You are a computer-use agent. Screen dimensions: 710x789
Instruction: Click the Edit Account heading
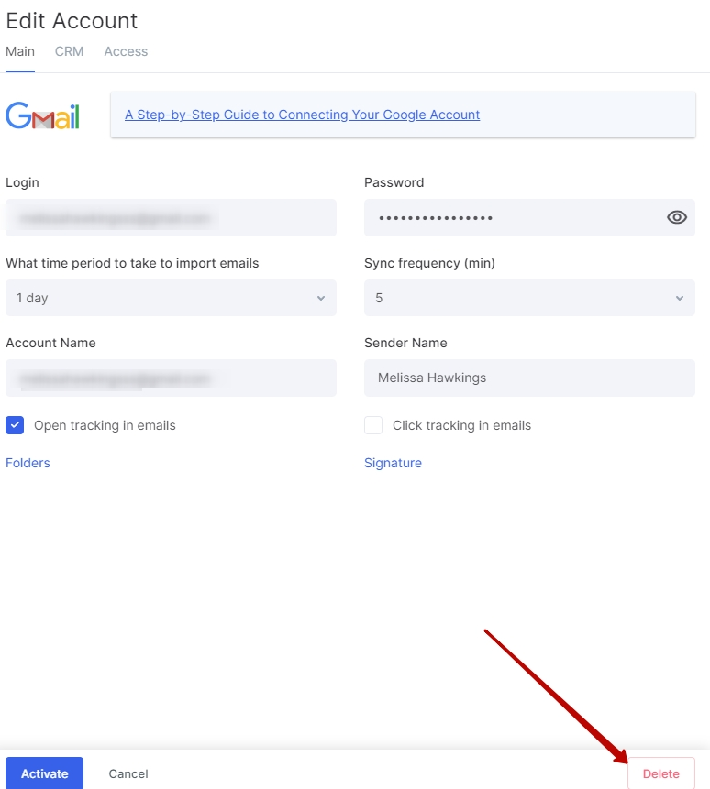[x=72, y=21]
